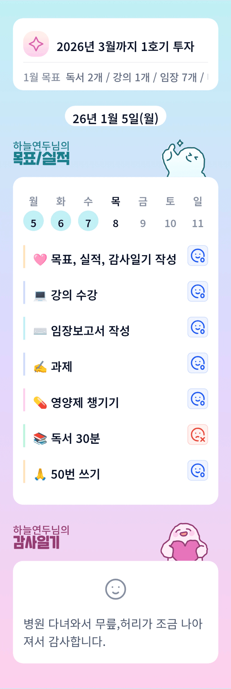Click the smiley status icon for 영양제 챙기기

pos(198,399)
